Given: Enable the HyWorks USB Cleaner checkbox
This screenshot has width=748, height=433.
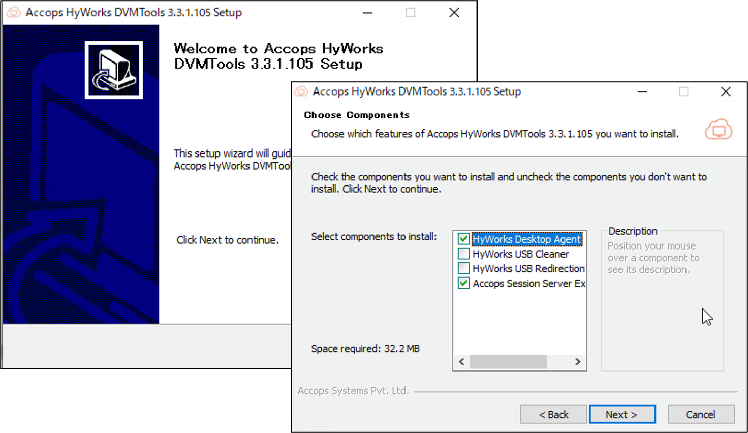Looking at the screenshot, I should click(x=463, y=254).
